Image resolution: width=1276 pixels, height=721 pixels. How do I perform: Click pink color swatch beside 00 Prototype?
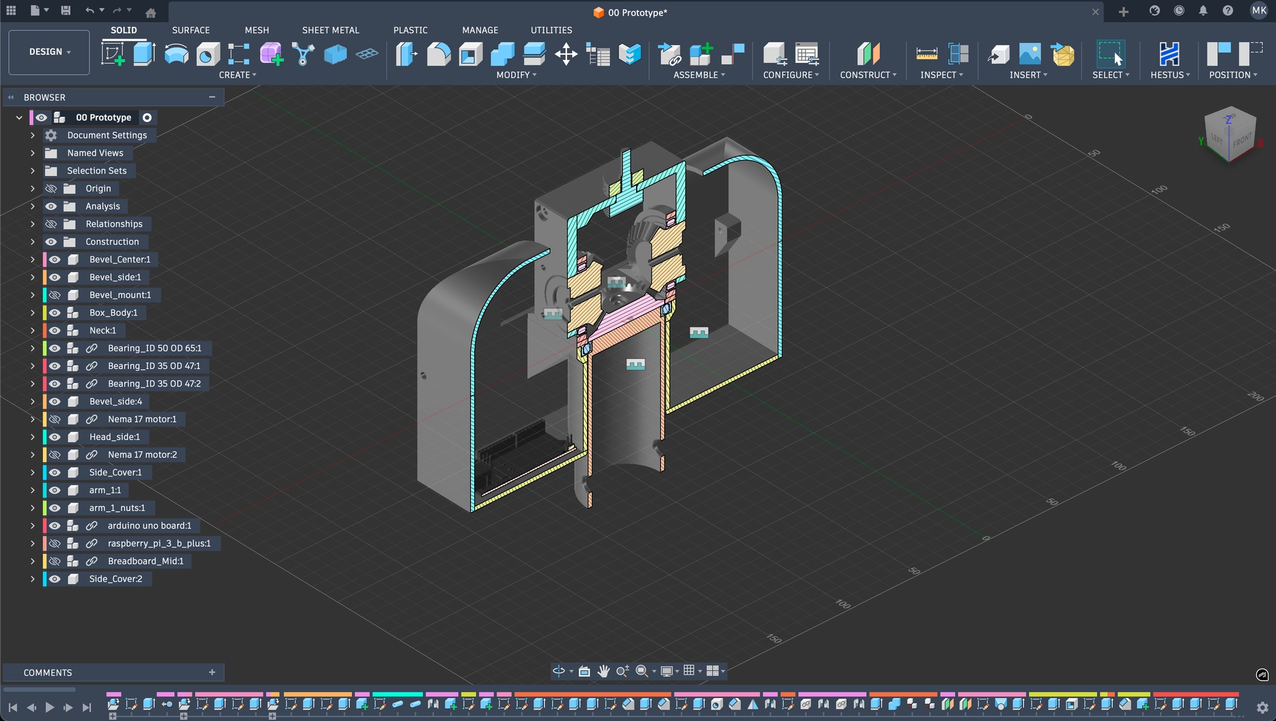point(31,117)
